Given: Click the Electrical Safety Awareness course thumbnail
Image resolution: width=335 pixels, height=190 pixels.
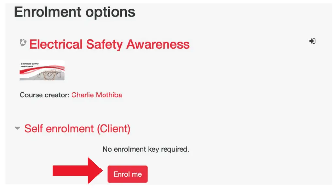Looking at the screenshot, I should pos(42,70).
